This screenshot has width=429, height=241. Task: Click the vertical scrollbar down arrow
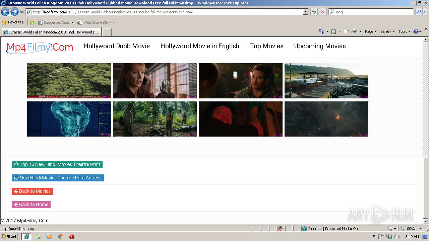pyautogui.click(x=426, y=222)
